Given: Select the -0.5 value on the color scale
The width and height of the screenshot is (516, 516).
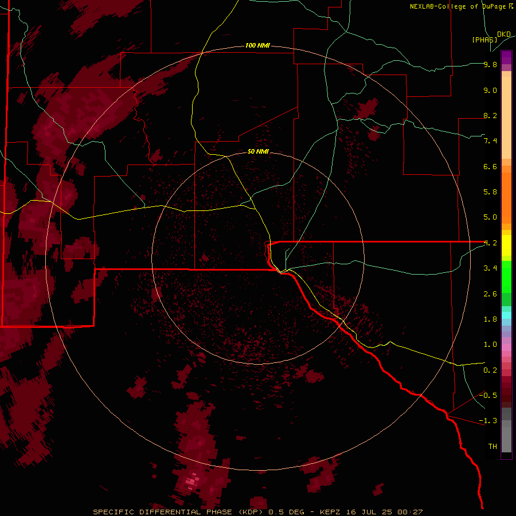Looking at the screenshot, I should [x=488, y=396].
